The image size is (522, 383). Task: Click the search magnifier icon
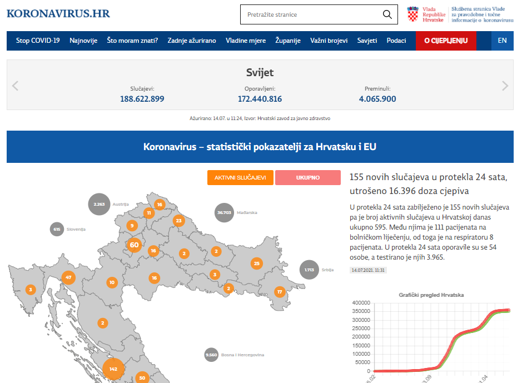pos(387,14)
